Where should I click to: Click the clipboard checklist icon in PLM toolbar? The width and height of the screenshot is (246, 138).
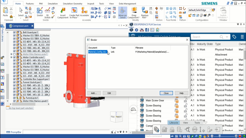click(158, 30)
